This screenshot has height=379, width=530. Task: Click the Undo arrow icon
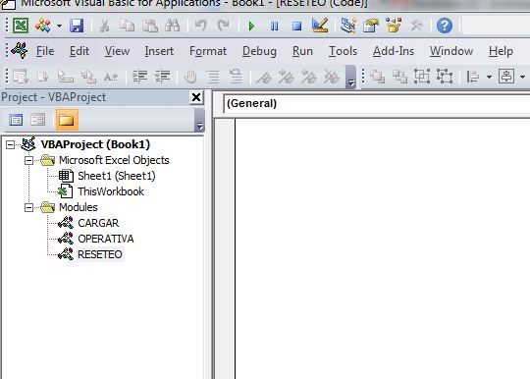click(x=201, y=26)
